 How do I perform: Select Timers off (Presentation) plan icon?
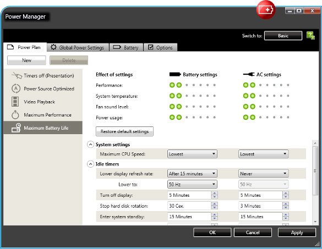[x=17, y=76]
